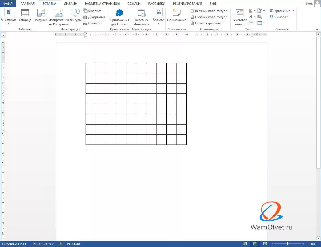Click the WordArt icon

tap(251, 17)
